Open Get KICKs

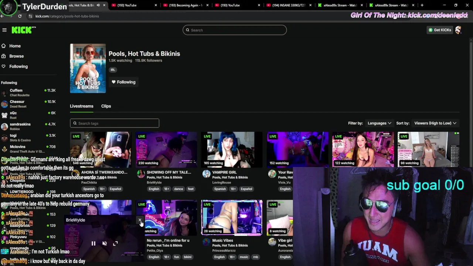440,30
